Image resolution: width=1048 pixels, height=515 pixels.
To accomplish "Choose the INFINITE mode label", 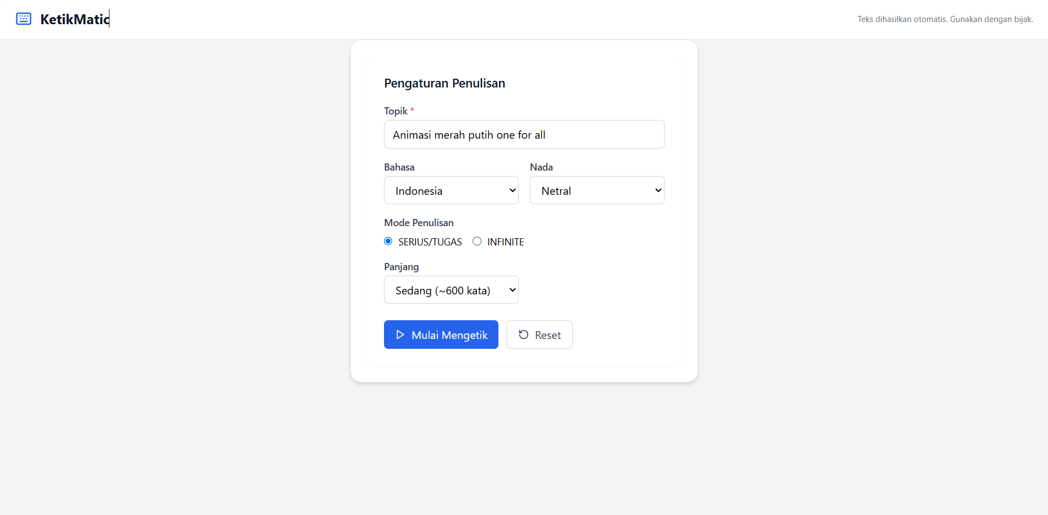I will [506, 242].
